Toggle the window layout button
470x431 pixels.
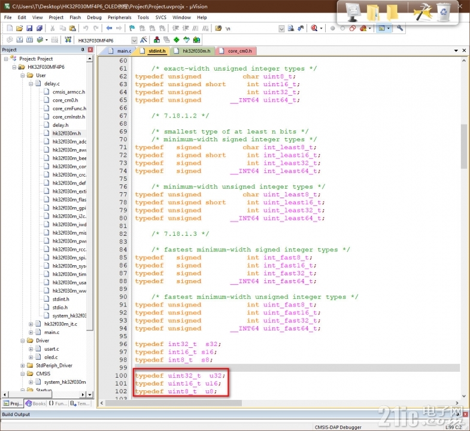point(381,28)
